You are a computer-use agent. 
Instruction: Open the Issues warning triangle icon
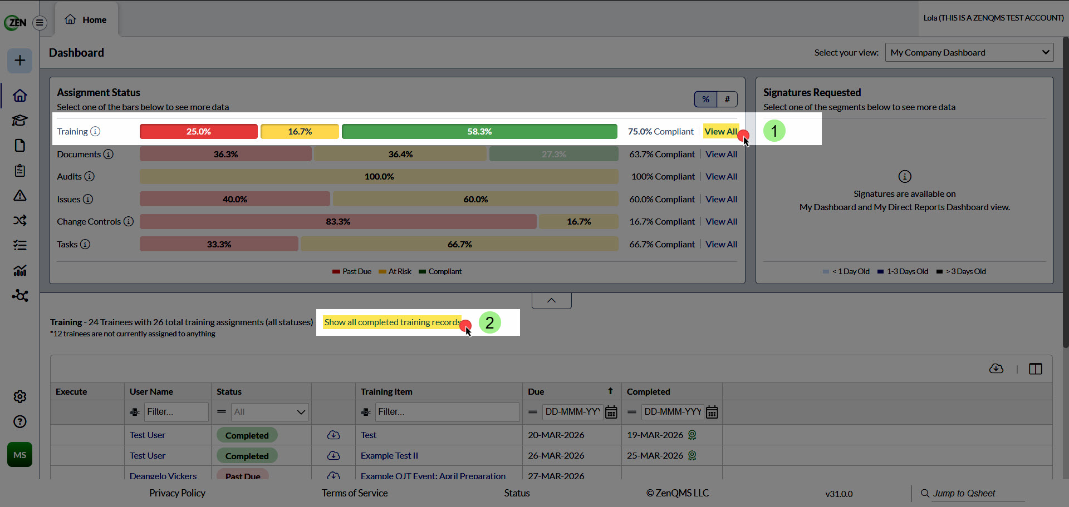[19, 196]
